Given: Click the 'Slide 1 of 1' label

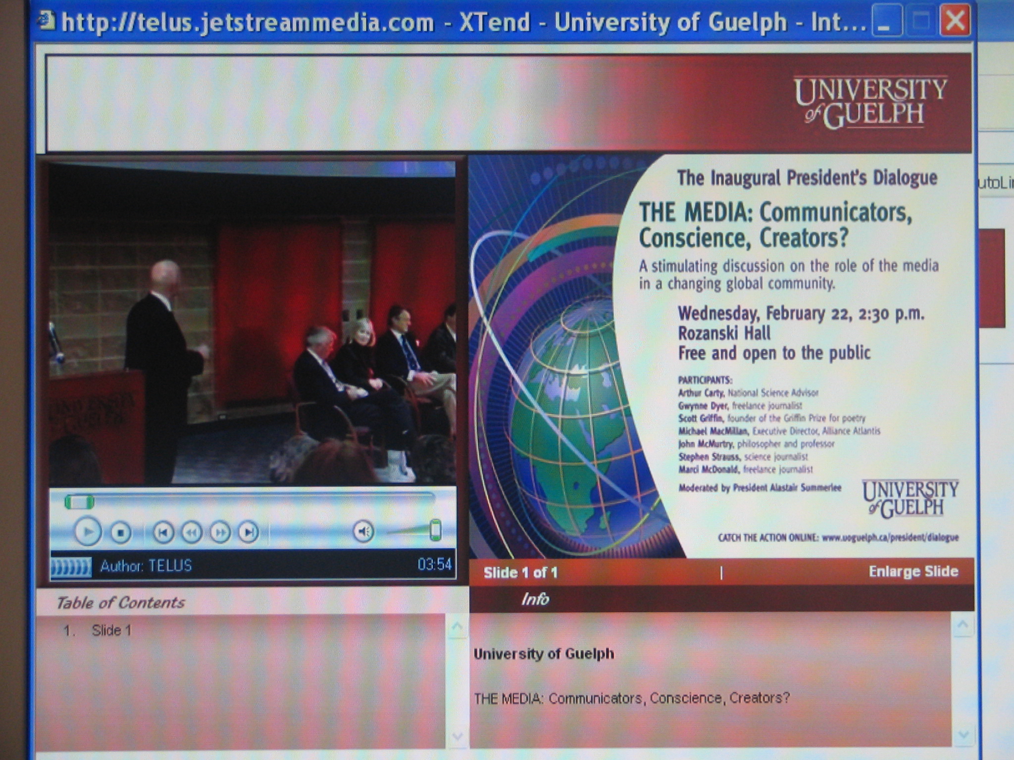Looking at the screenshot, I should [520, 572].
